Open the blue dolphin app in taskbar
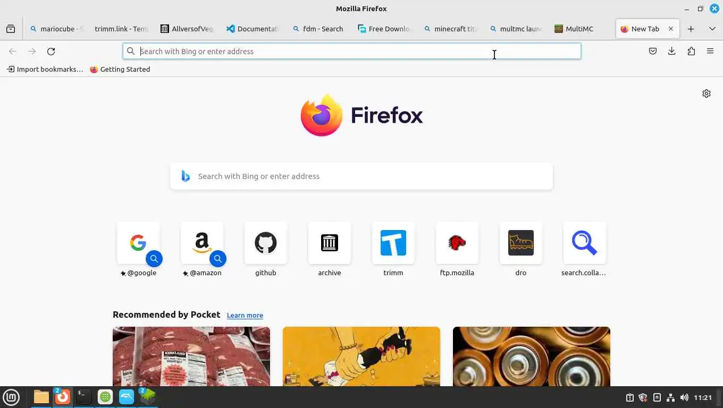 point(127,397)
